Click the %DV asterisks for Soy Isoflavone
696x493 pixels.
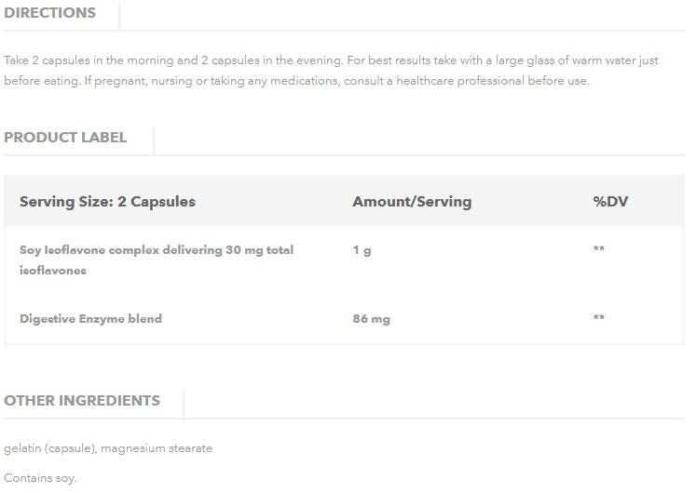coord(599,250)
